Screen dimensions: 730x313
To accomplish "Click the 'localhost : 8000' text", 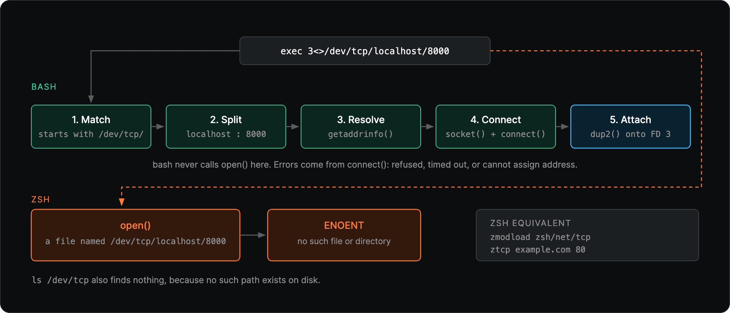I will coord(226,134).
